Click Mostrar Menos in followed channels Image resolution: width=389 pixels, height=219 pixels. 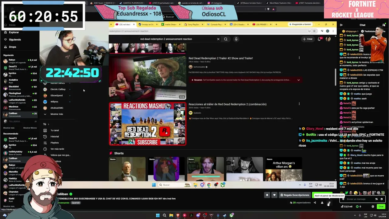[30, 128]
